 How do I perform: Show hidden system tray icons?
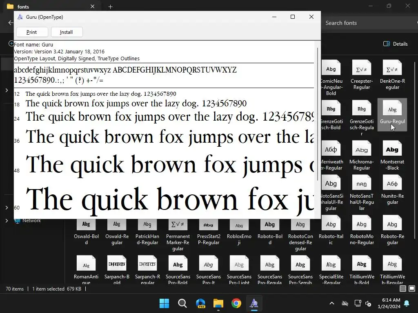332,303
